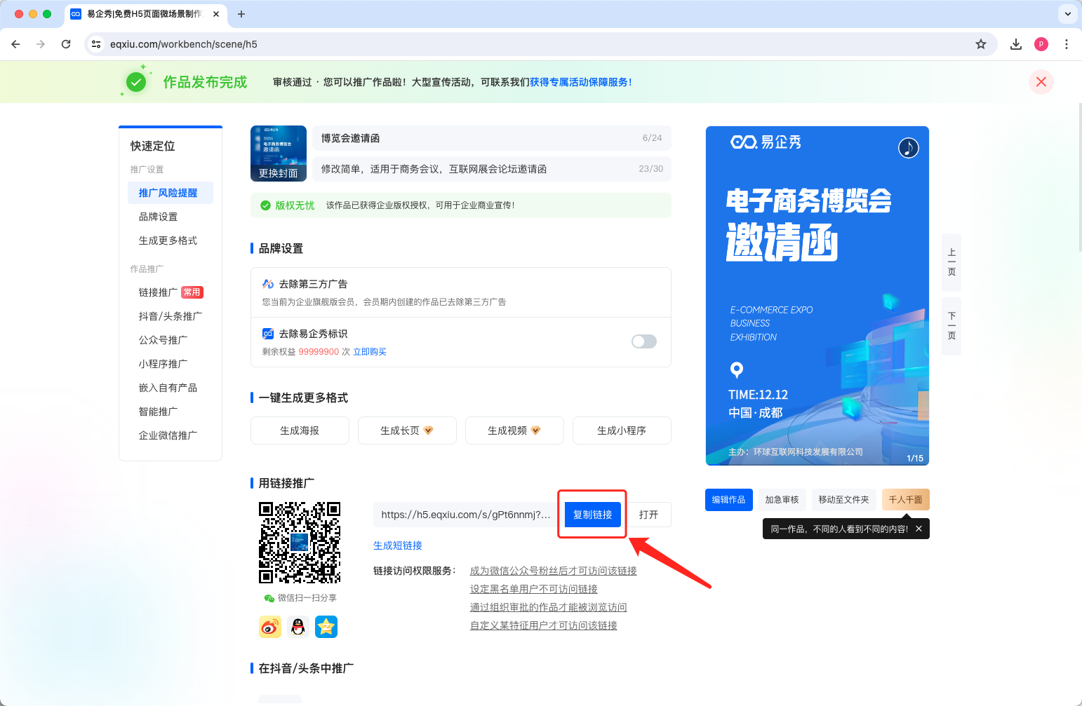Open Chrome three-dot menu
This screenshot has width=1082, height=706.
1067,44
